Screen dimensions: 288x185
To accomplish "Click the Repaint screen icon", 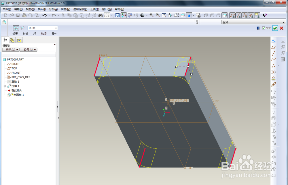I will tap(118, 15).
